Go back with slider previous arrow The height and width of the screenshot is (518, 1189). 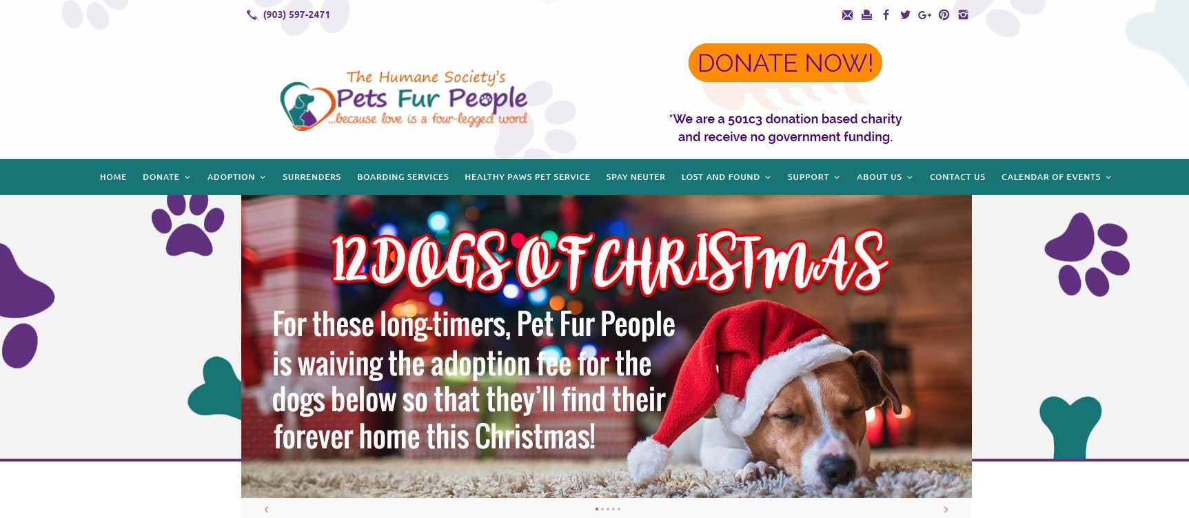(267, 510)
